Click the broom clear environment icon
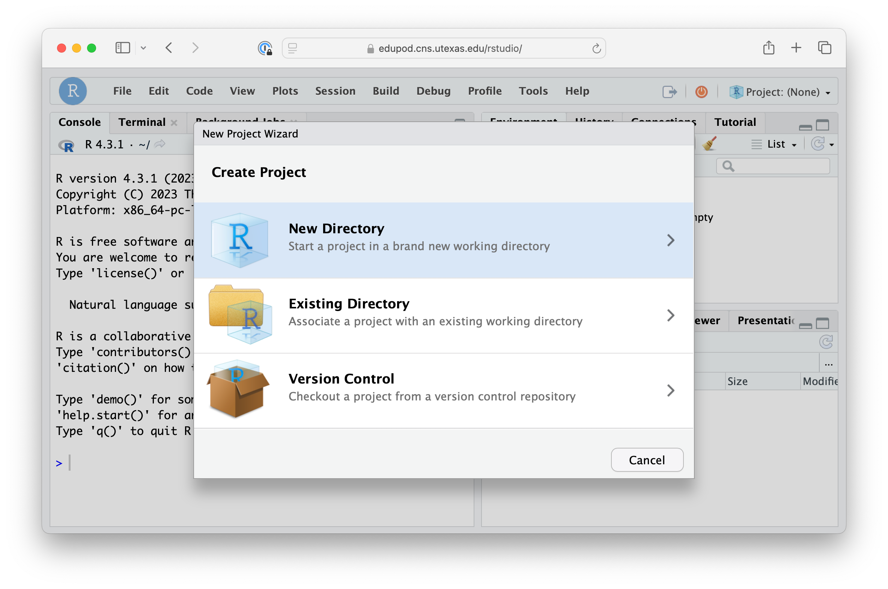The image size is (888, 589). 709,144
